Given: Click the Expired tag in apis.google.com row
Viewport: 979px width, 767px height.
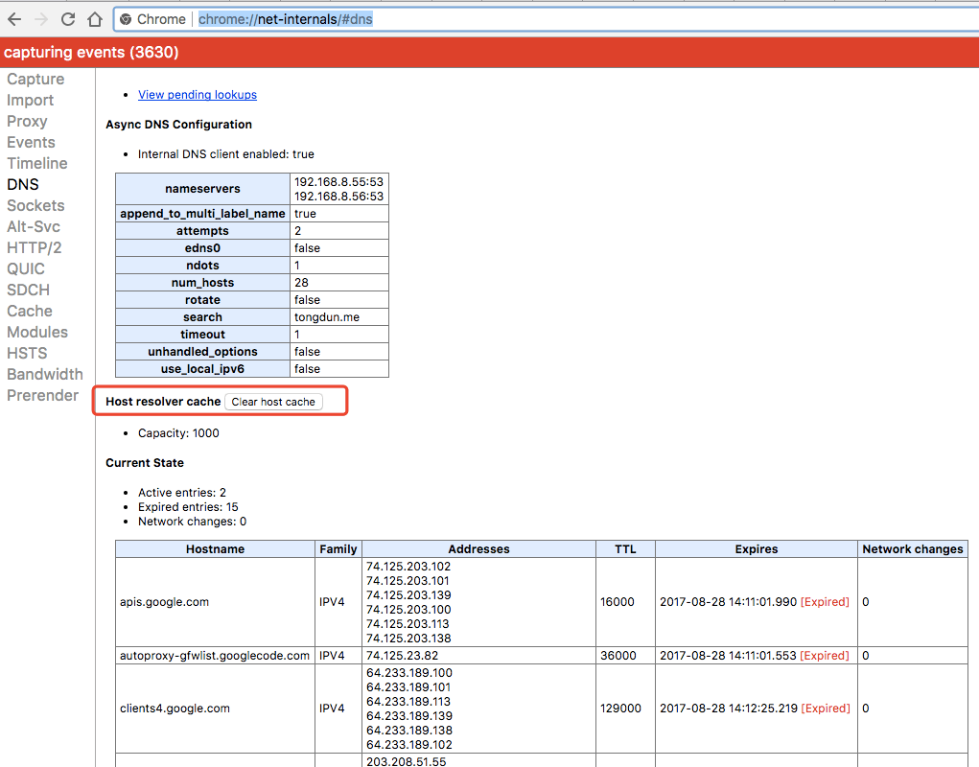Looking at the screenshot, I should click(x=825, y=602).
